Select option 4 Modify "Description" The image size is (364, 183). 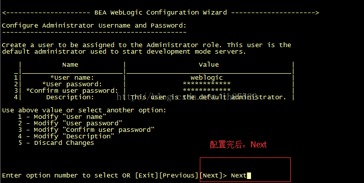tap(66, 136)
